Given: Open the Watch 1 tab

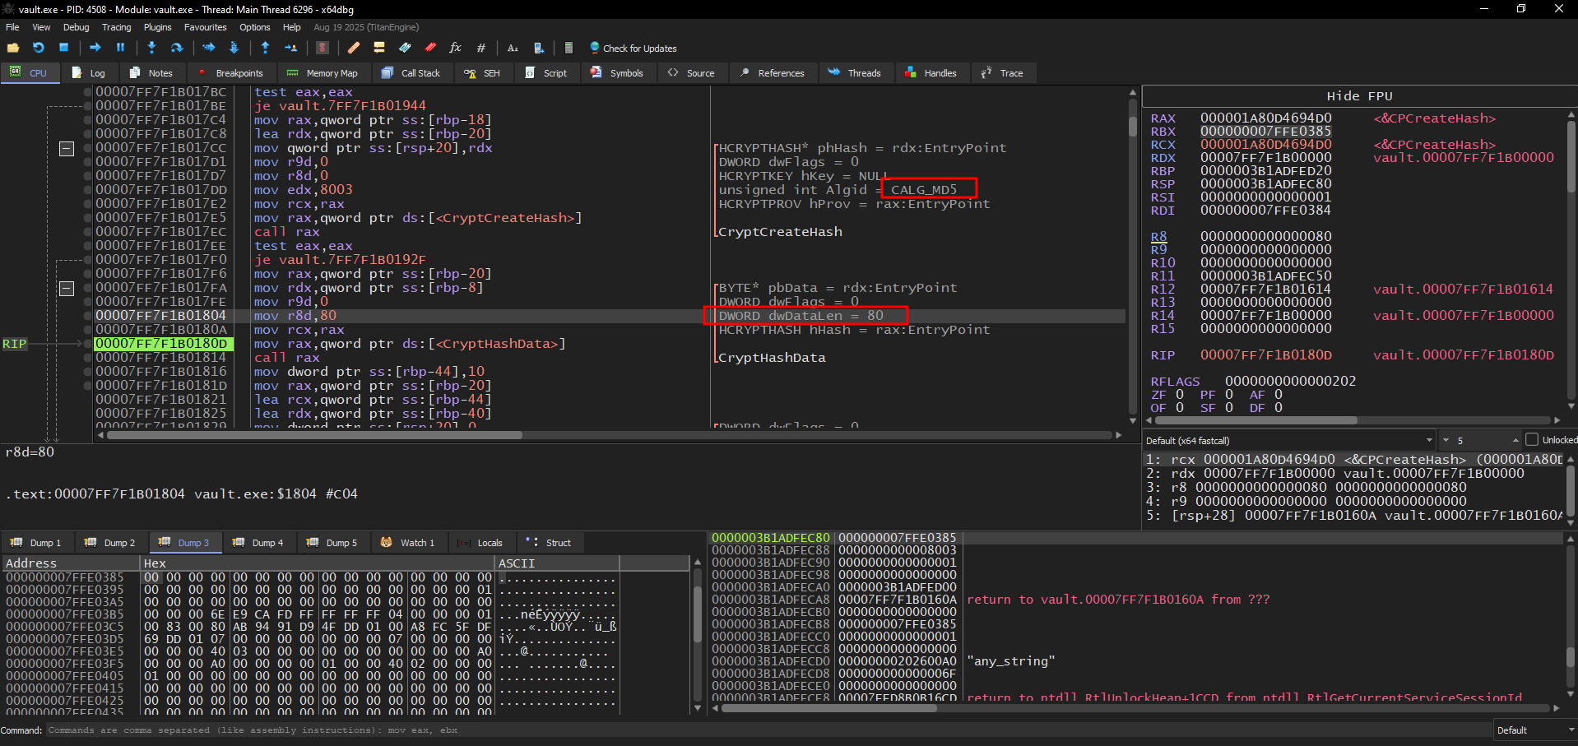Looking at the screenshot, I should click(x=407, y=543).
